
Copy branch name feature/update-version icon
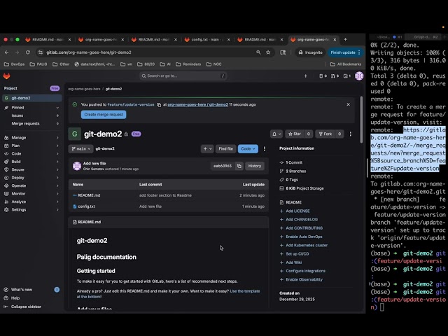pyautogui.click(x=159, y=105)
